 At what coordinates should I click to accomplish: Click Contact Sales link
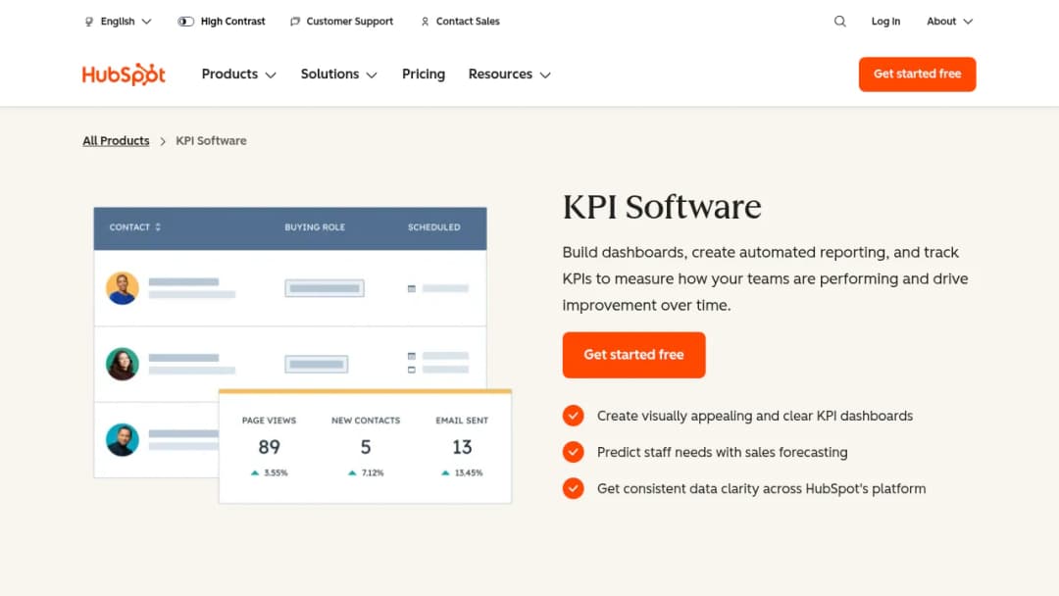tap(468, 22)
